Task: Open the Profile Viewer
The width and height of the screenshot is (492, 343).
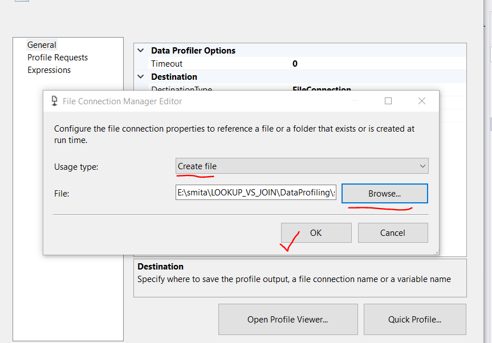Action: point(287,320)
